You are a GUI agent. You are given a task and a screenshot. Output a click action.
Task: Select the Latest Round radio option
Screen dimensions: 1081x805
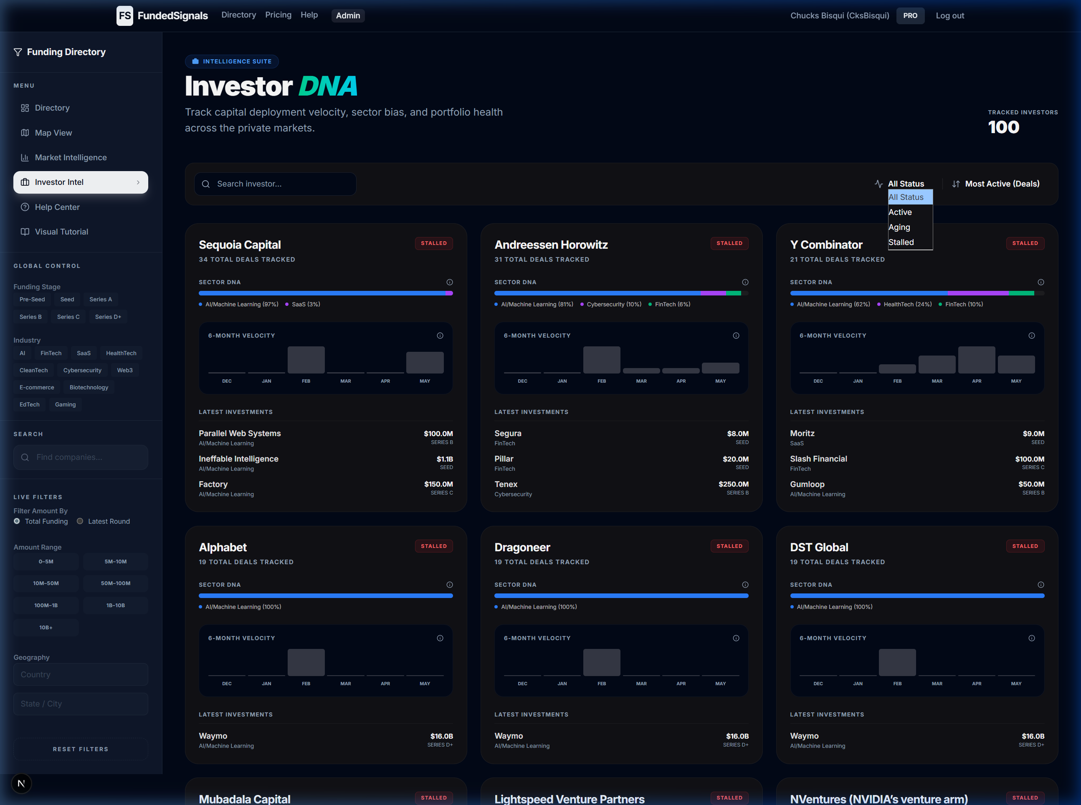[x=80, y=521]
